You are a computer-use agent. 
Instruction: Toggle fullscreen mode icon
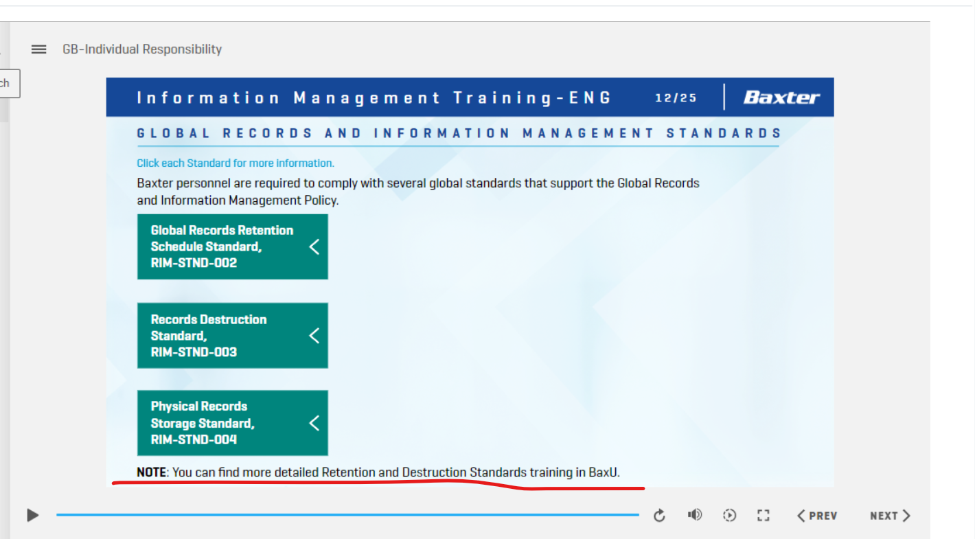(764, 515)
